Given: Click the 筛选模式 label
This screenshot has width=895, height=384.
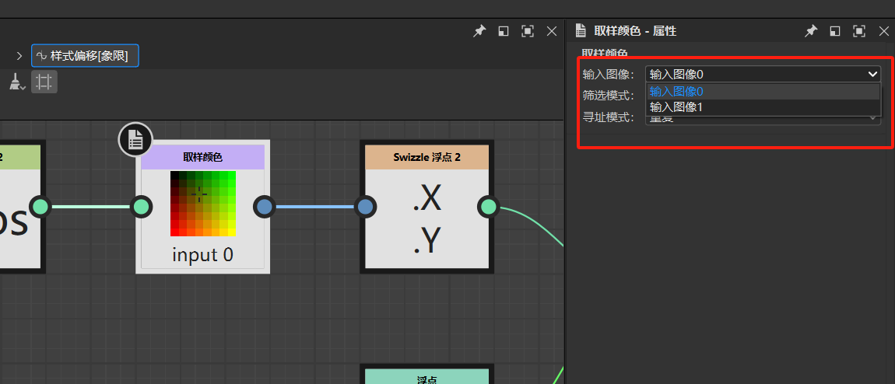Looking at the screenshot, I should 609,95.
